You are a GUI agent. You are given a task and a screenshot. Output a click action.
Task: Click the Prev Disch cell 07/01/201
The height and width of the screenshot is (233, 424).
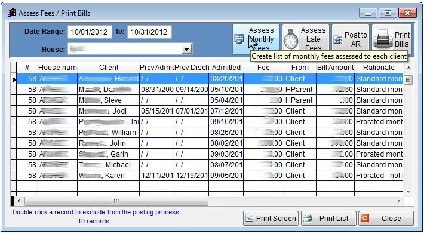192,111
